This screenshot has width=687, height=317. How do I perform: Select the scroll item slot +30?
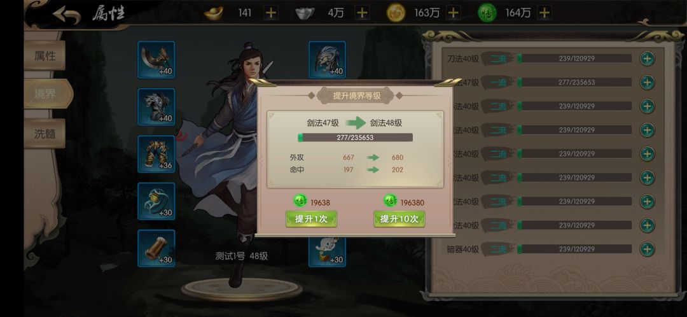coord(156,248)
